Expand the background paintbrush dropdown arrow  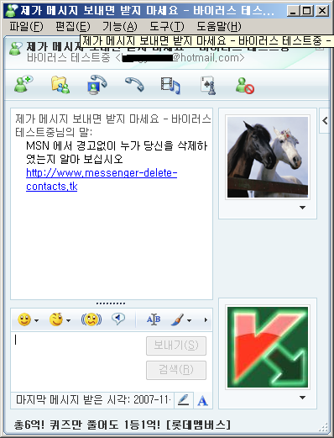point(189,320)
